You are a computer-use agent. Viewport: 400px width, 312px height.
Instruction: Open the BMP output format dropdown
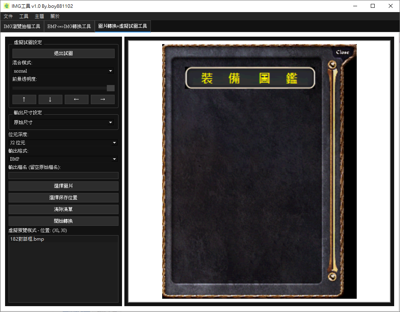coord(63,159)
